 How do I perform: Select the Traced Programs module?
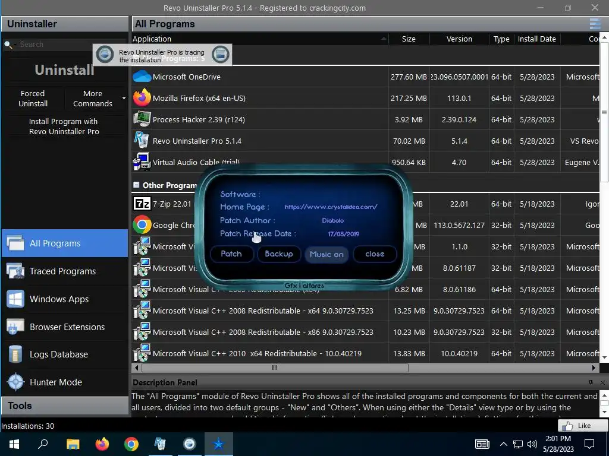pos(65,271)
